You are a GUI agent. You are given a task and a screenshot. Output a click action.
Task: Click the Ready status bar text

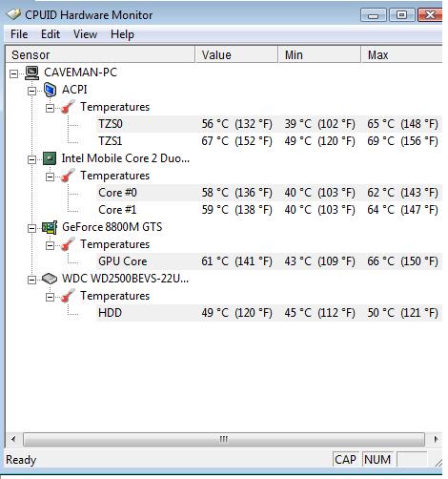tap(21, 460)
